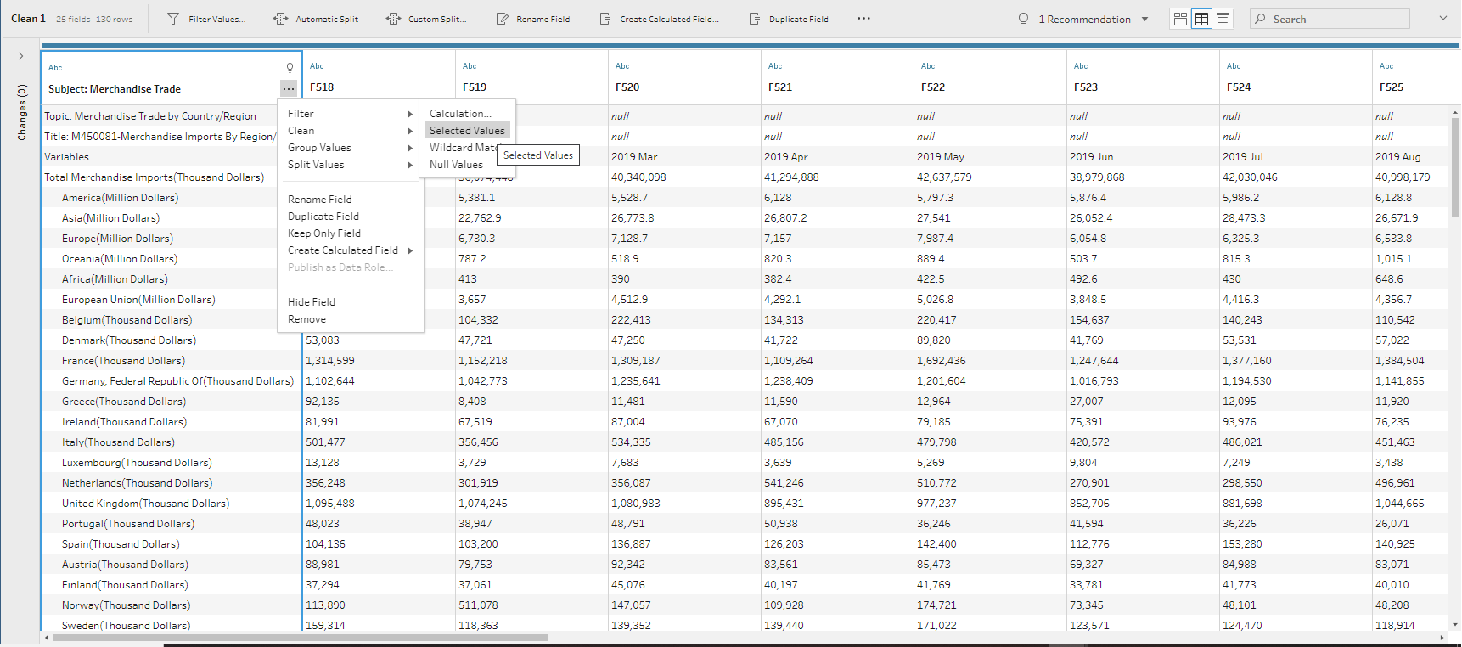Open the toolbar's three-dots overflow menu
1462x647 pixels.
pos(863,19)
